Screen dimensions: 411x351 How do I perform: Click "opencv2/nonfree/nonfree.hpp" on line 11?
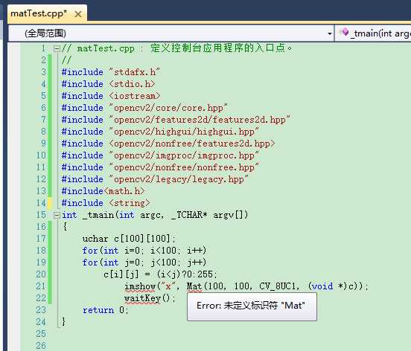(184, 167)
